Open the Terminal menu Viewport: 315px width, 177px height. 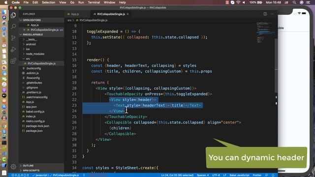coord(94,2)
